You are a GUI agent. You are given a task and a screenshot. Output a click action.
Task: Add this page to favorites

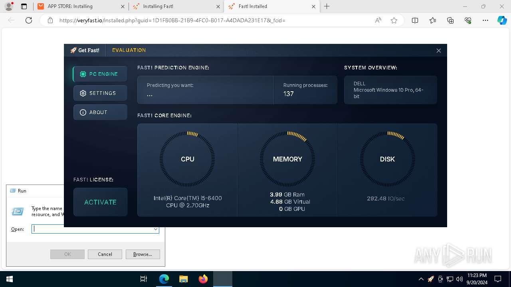(x=394, y=20)
